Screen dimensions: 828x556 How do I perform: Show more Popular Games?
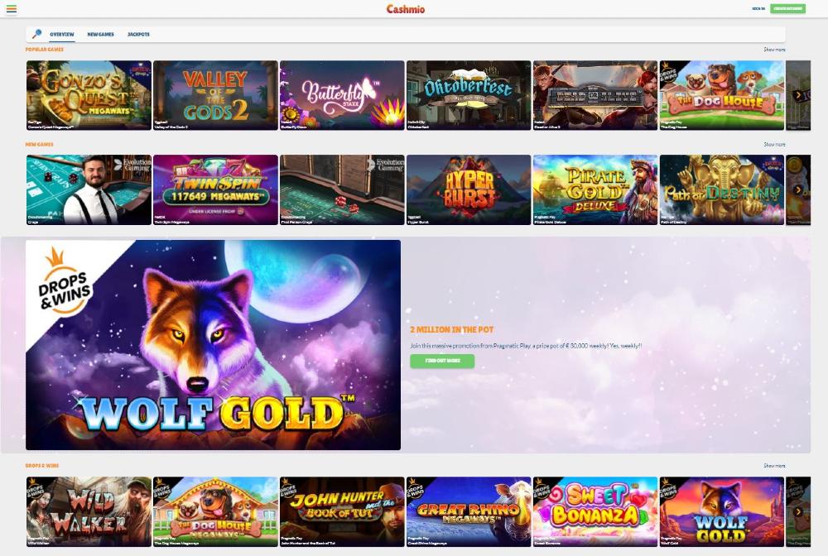pos(774,50)
